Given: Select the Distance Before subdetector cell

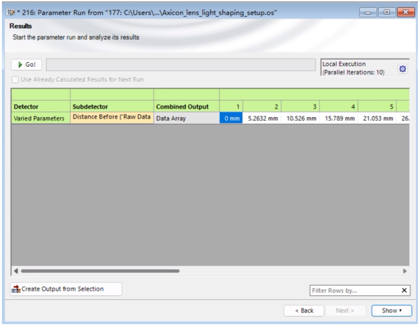Looking at the screenshot, I should [112, 118].
